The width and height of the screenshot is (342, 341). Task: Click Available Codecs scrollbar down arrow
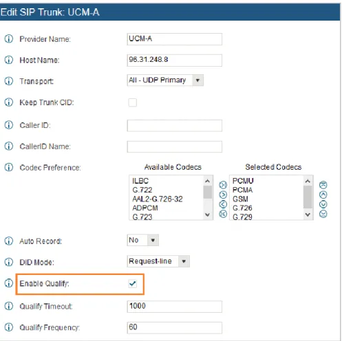207,214
